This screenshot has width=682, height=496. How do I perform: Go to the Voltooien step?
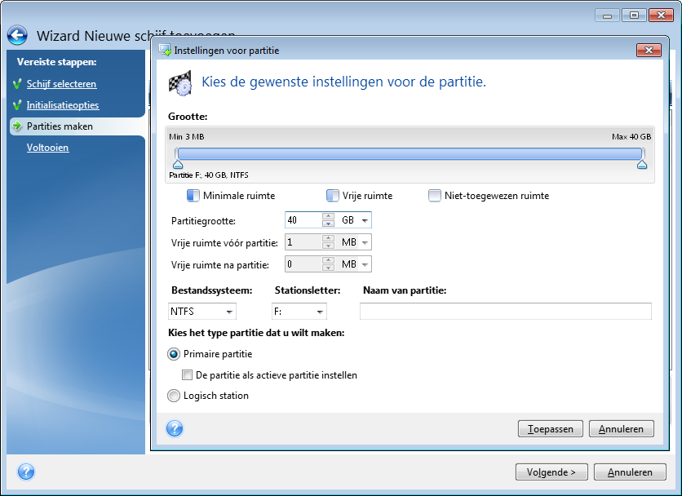pos(47,148)
